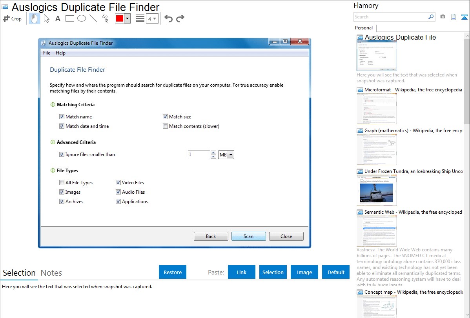Click the Back button

(211, 236)
